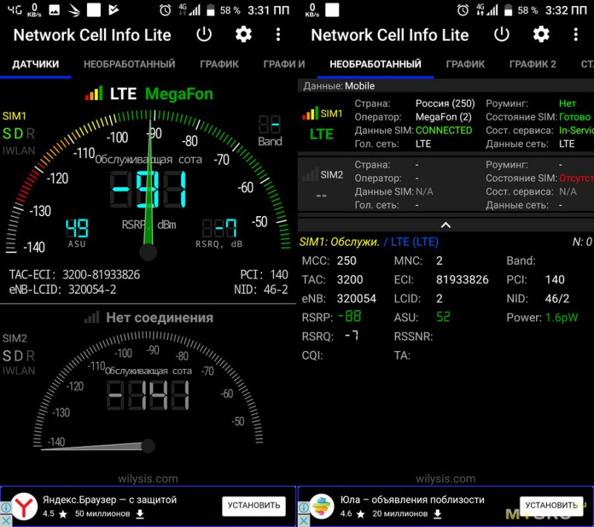Tap the SIM2 gauge showing Нет соединения

click(x=147, y=393)
